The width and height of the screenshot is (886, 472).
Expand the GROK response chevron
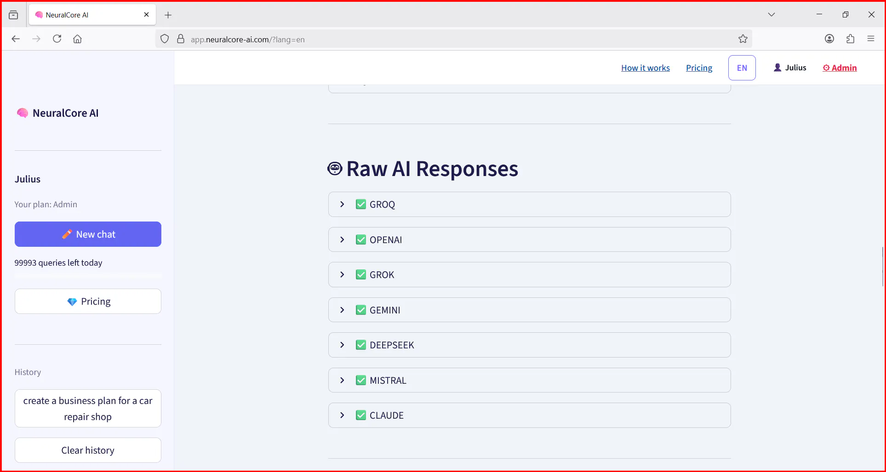pyautogui.click(x=342, y=275)
